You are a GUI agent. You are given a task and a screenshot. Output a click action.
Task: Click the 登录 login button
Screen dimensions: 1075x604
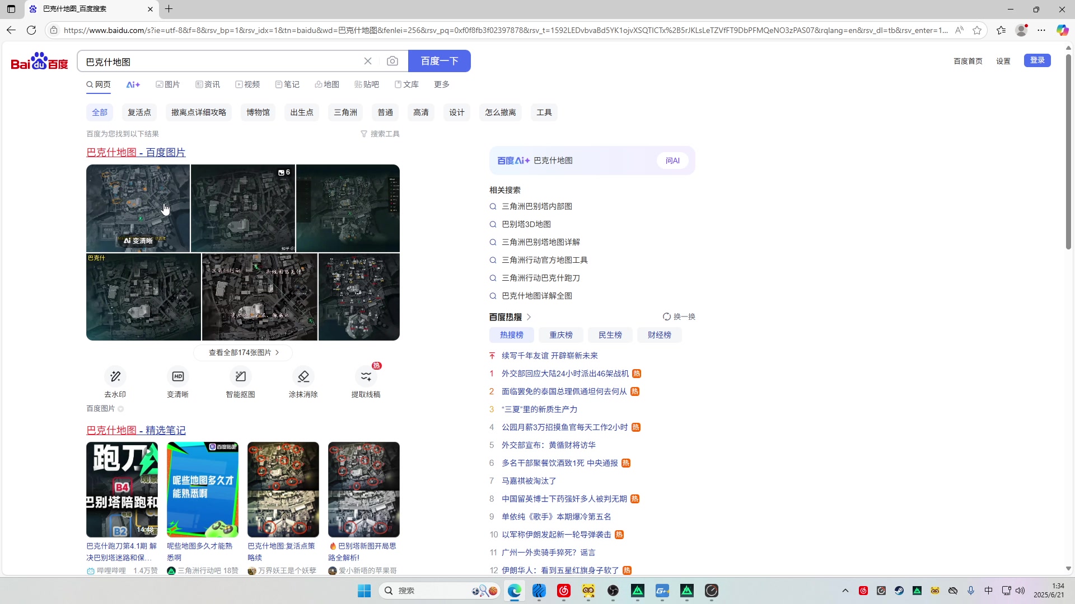[1037, 60]
